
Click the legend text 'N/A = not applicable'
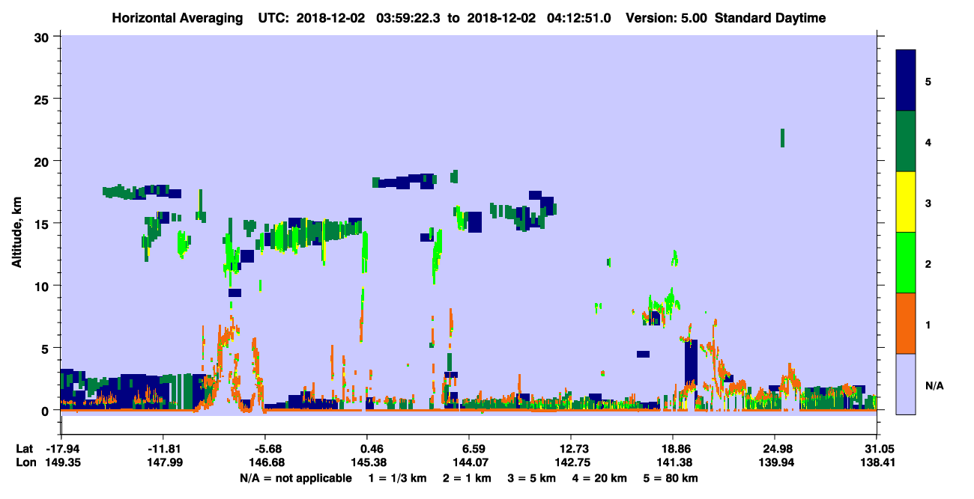pyautogui.click(x=295, y=477)
